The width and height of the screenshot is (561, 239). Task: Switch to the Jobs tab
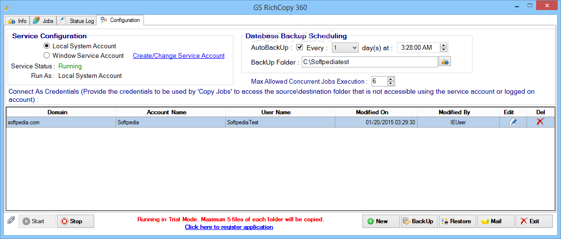point(44,21)
